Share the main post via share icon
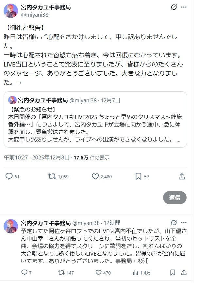Screen dimensions: 199x283 (182, 176)
